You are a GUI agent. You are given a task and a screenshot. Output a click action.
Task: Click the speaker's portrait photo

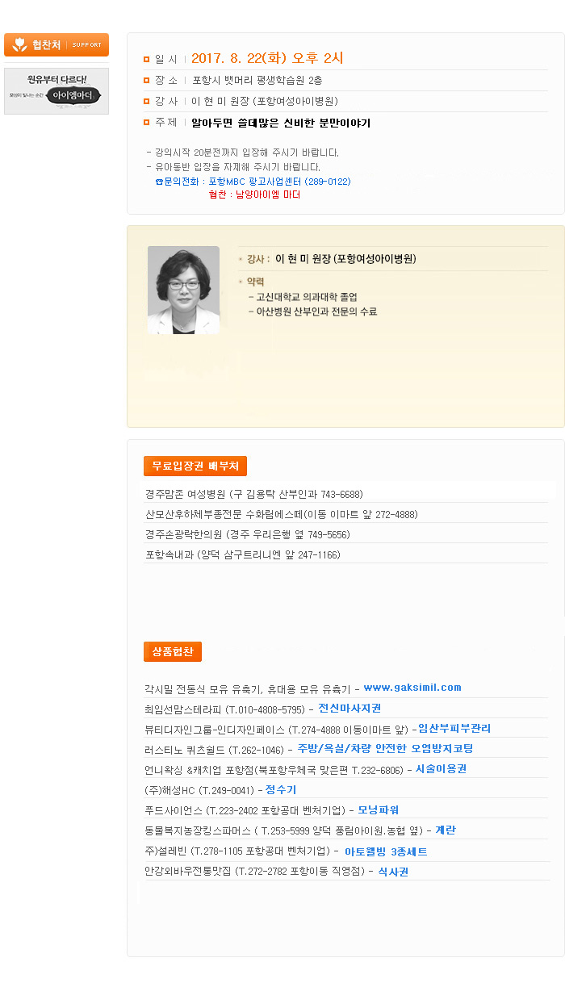(183, 290)
